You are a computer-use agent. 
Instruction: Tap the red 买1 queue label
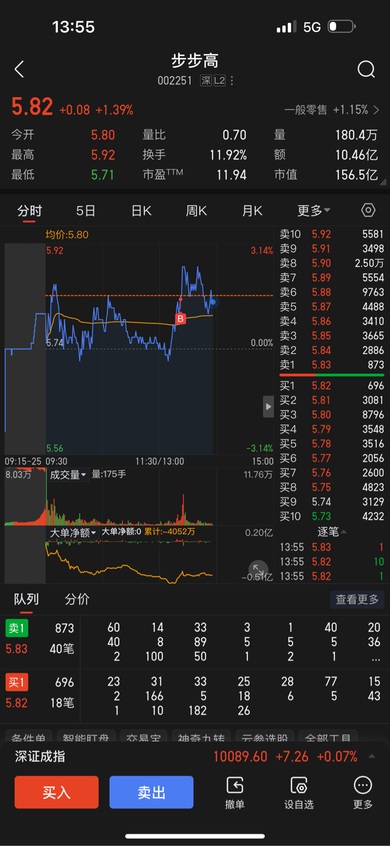point(17,682)
